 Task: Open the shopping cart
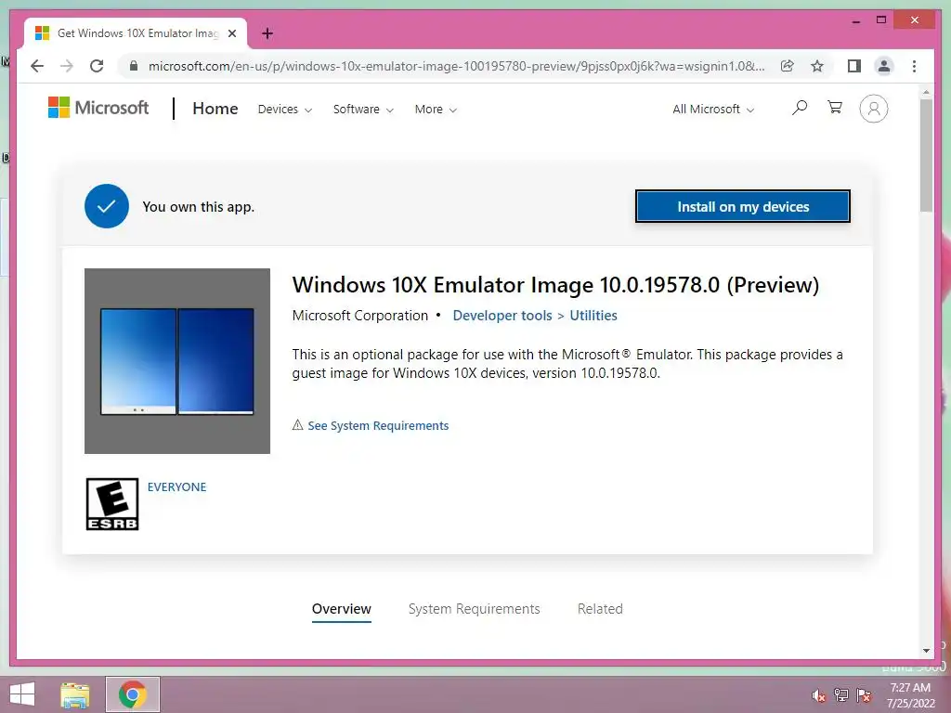pyautogui.click(x=835, y=108)
